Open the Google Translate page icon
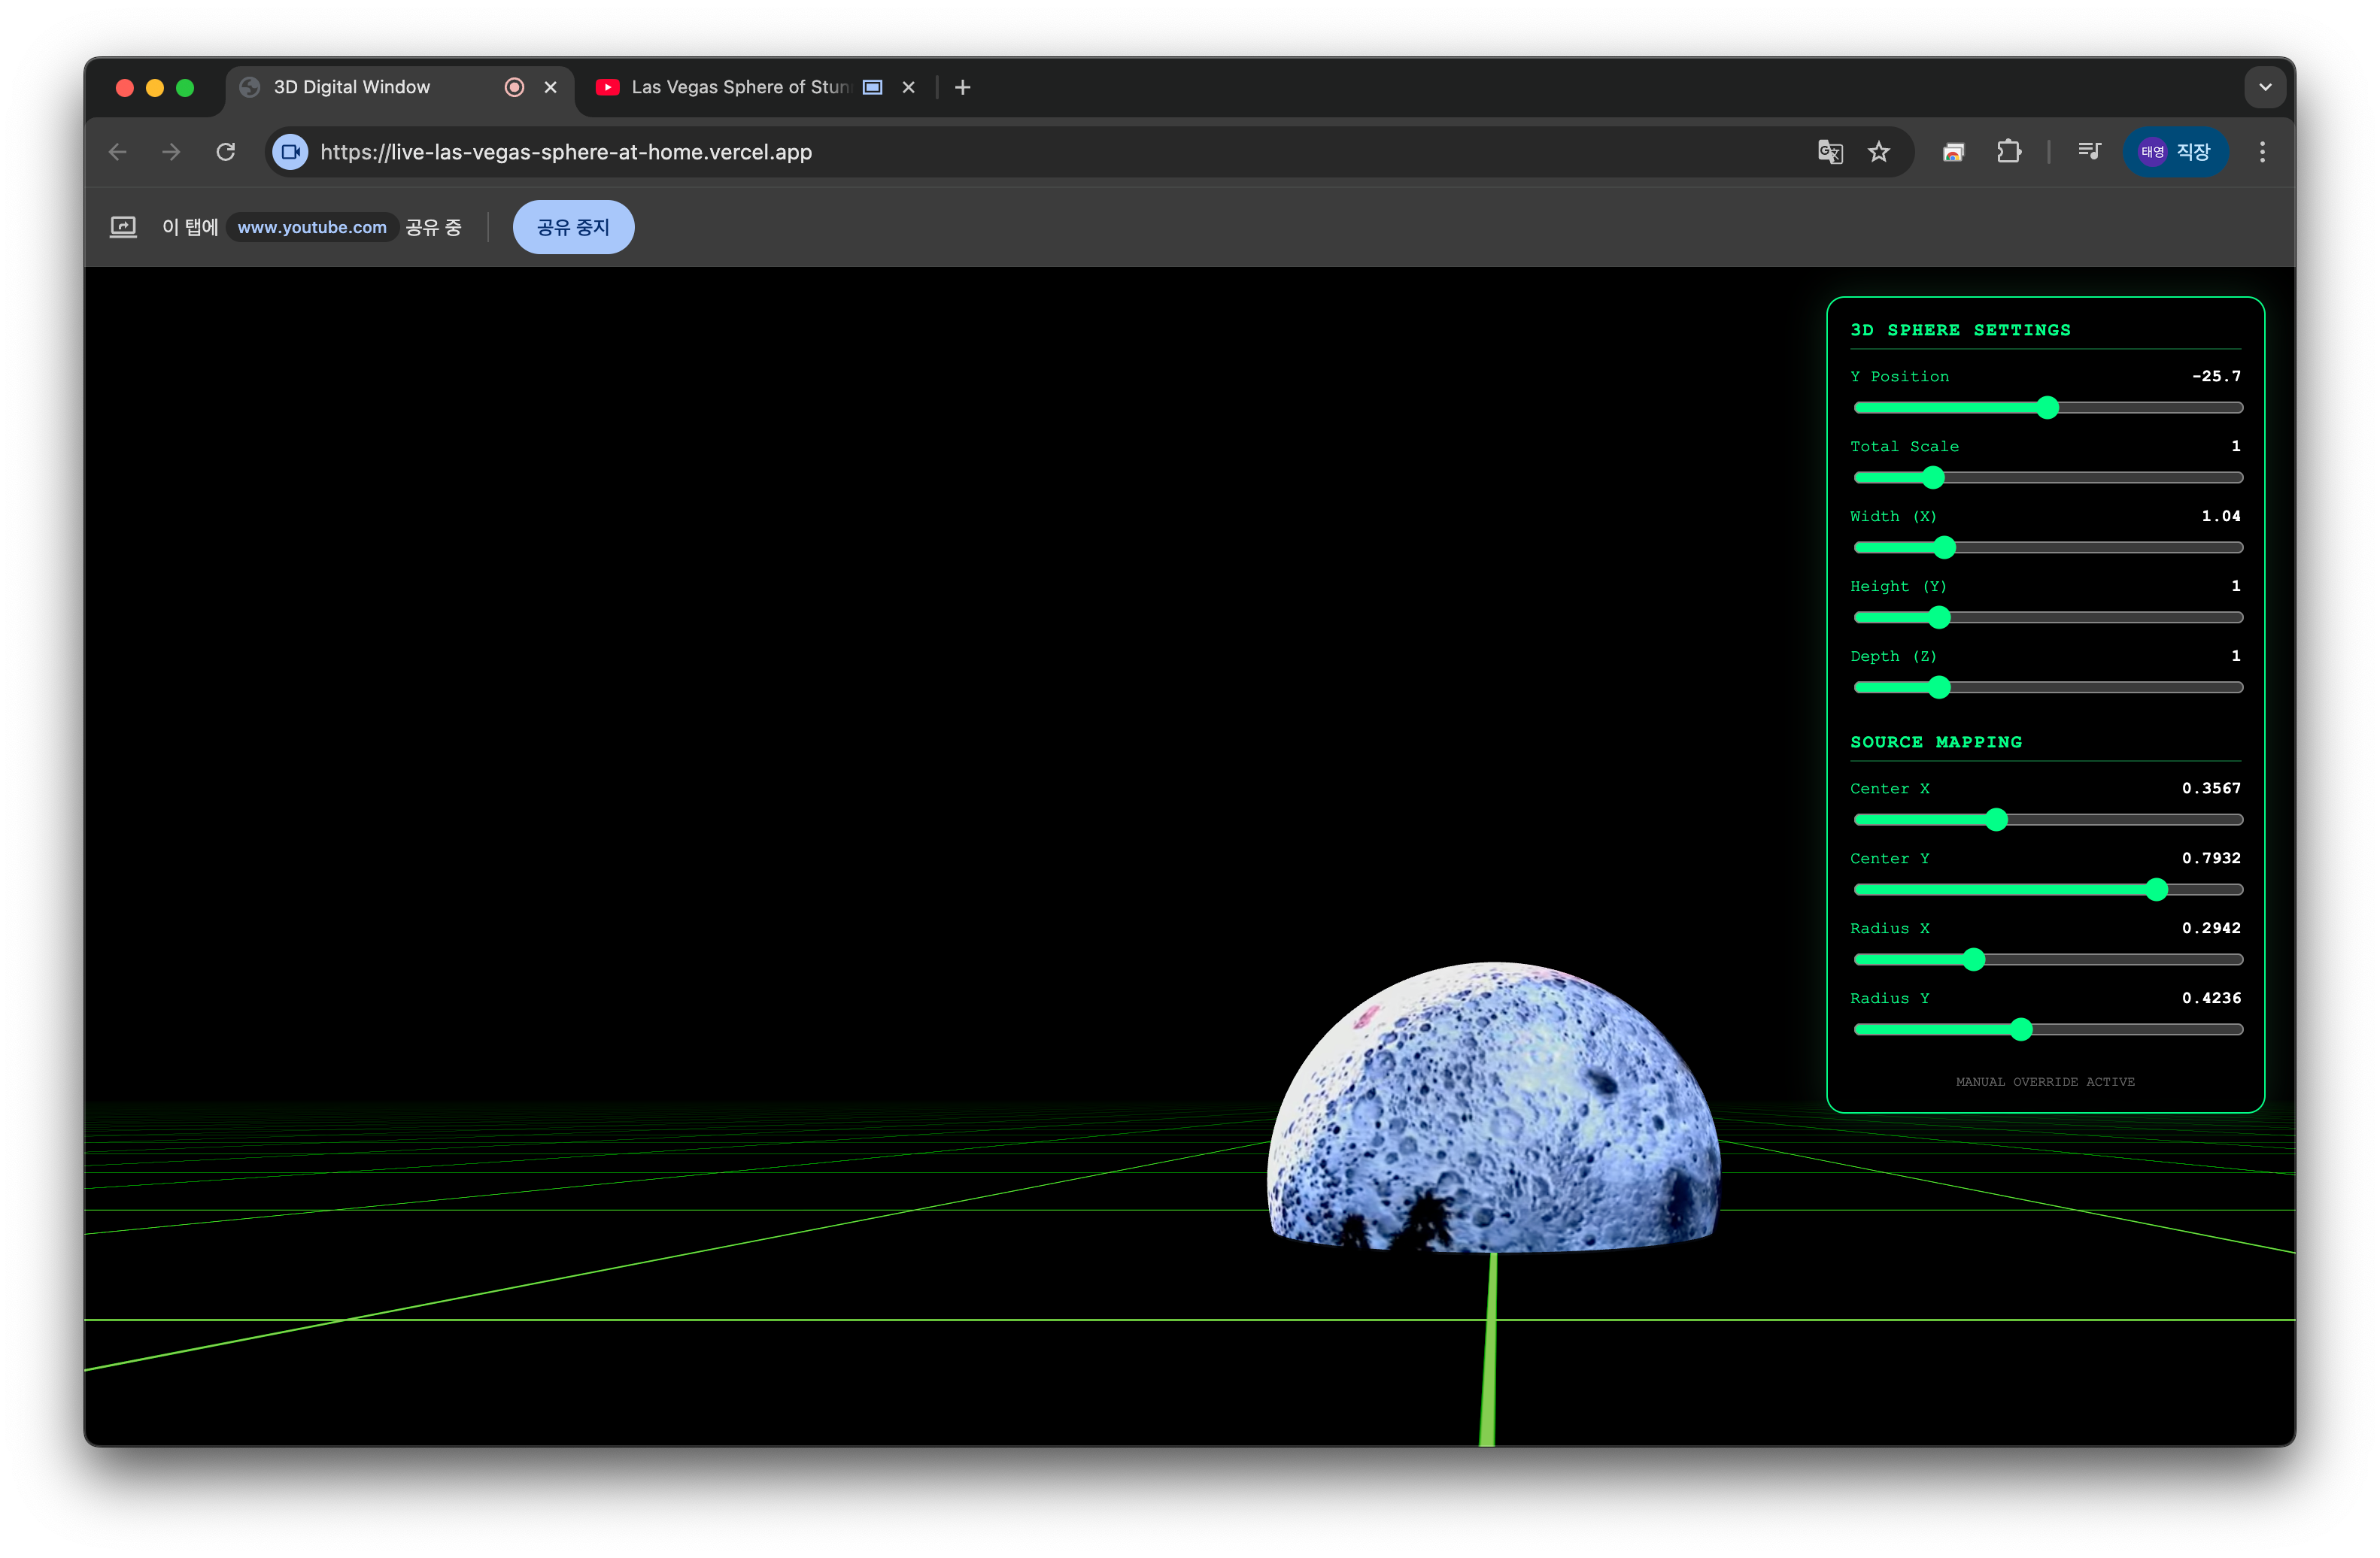 [x=1829, y=152]
